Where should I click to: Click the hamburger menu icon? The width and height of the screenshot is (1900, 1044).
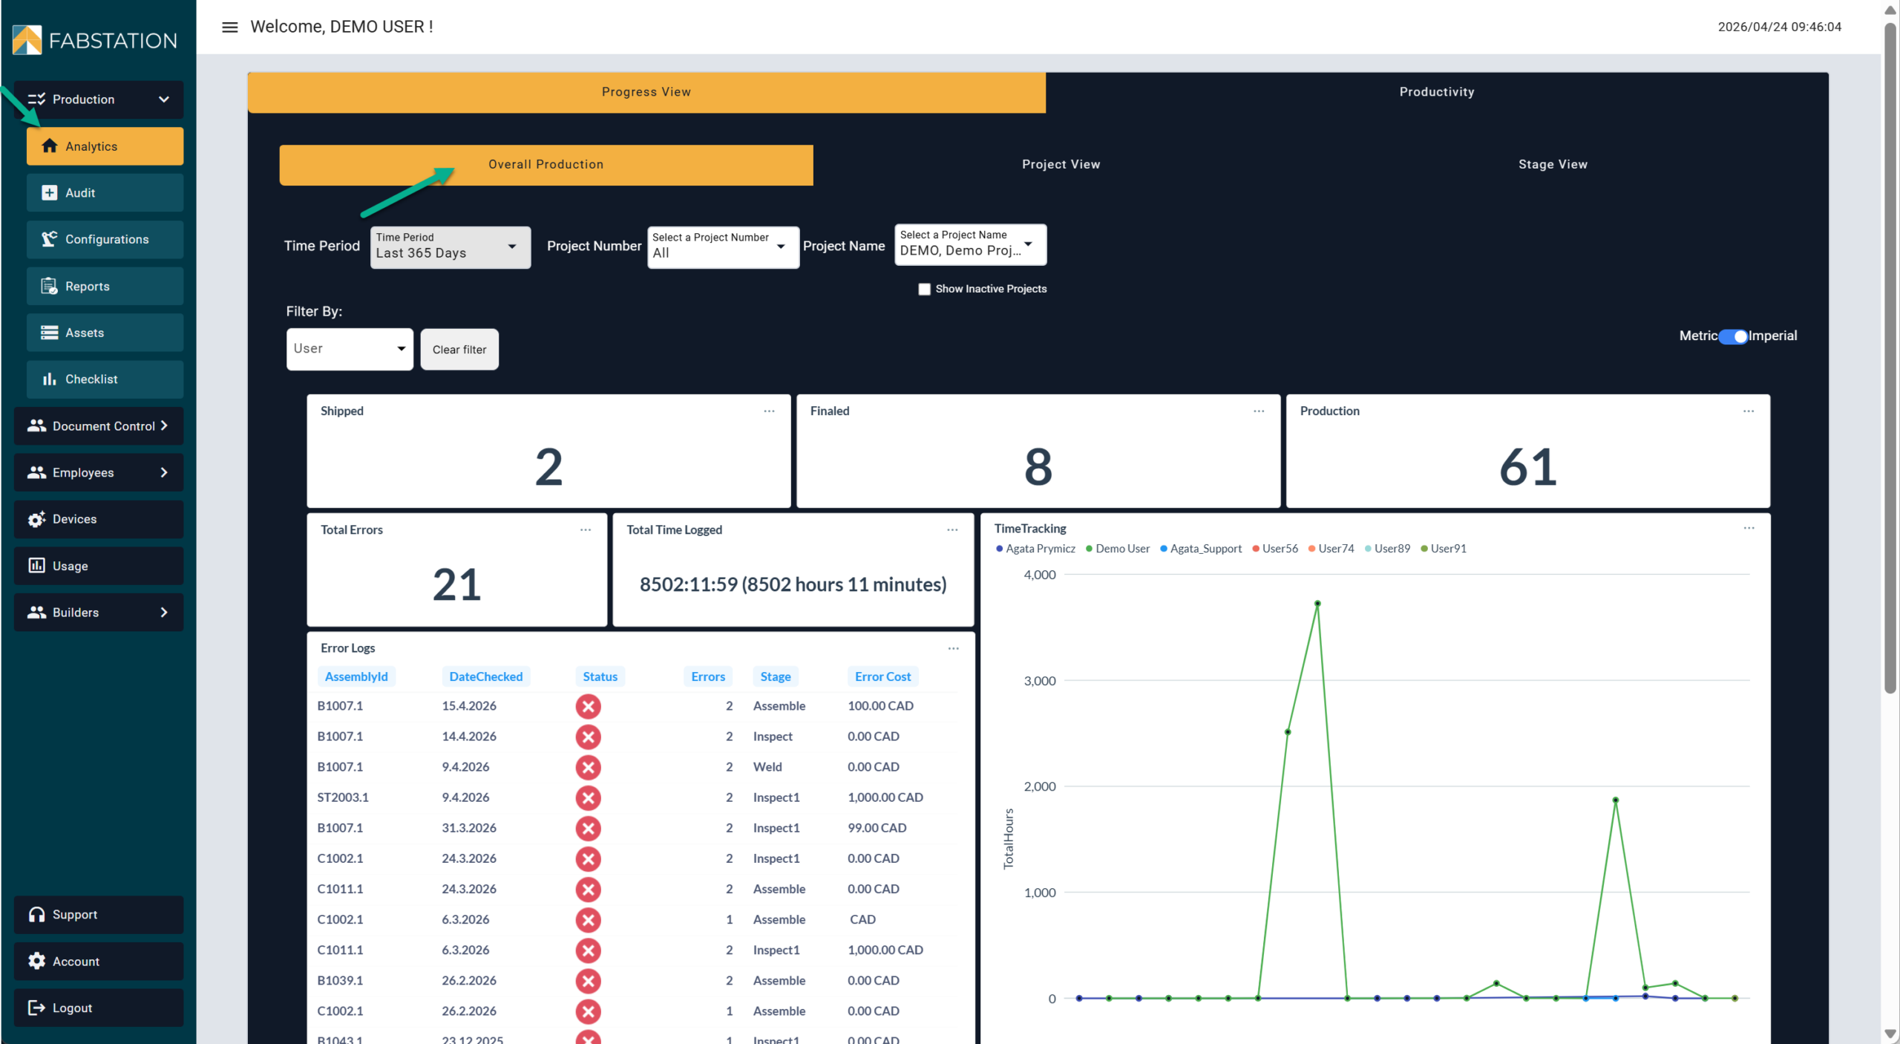click(230, 27)
